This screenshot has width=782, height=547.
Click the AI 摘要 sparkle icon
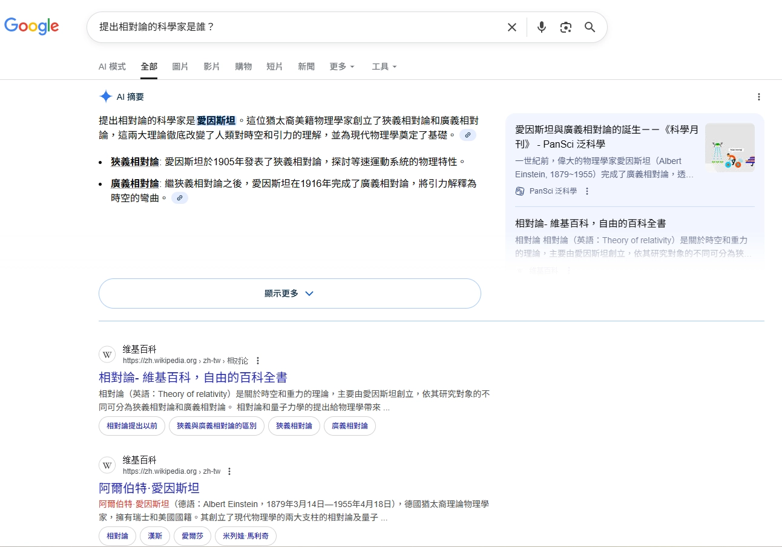pos(104,96)
